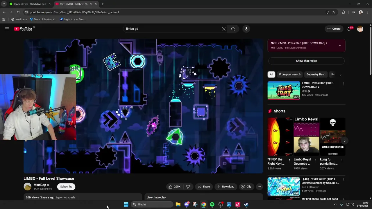Image resolution: width=372 pixels, height=209 pixels.
Task: Clear the 'limbo gd' search text
Action: (x=224, y=29)
